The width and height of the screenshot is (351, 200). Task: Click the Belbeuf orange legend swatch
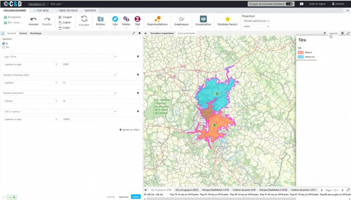point(301,52)
